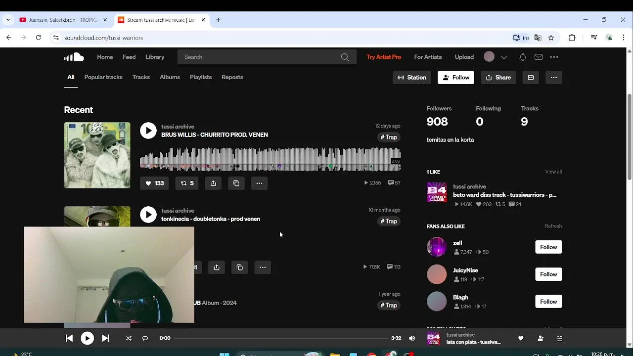Image resolution: width=633 pixels, height=356 pixels.
Task: Follow the user JuicyNise
Action: (x=548, y=274)
